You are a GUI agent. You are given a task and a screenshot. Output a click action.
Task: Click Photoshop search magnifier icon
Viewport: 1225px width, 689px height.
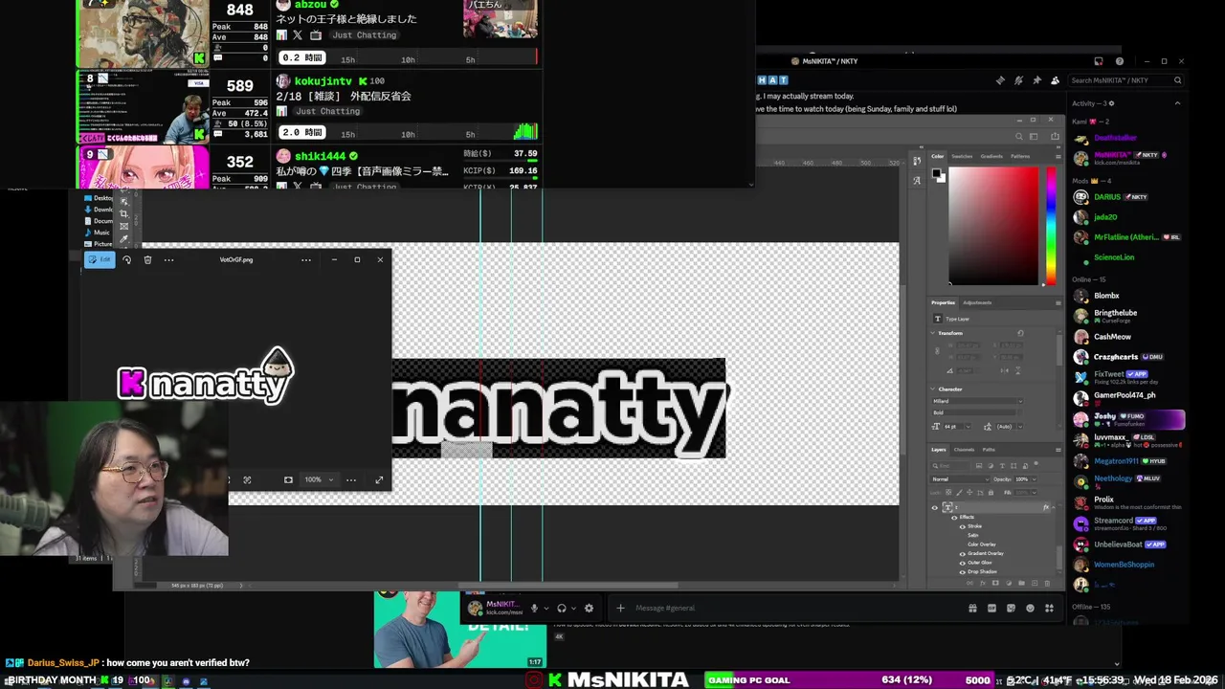1018,136
